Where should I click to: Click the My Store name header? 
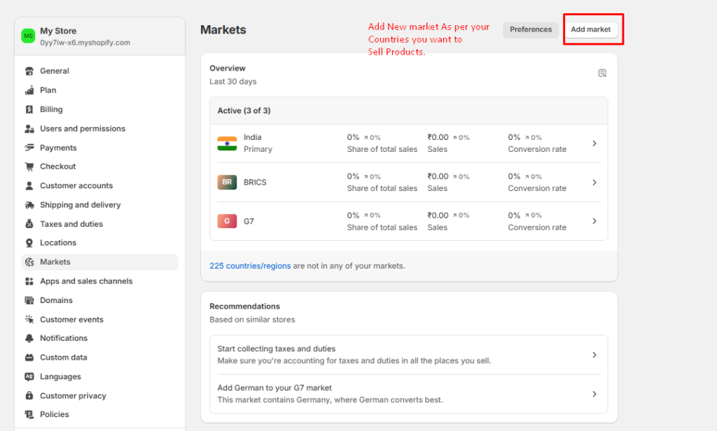tap(58, 31)
